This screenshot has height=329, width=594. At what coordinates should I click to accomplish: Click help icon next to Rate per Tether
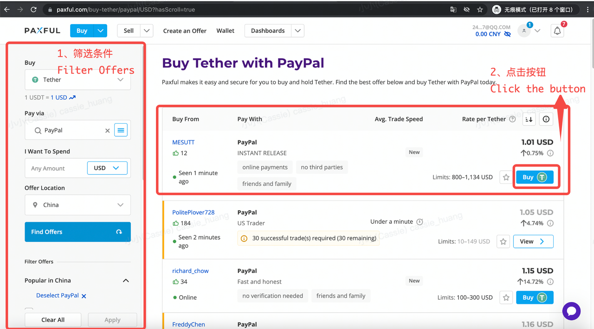tap(512, 119)
